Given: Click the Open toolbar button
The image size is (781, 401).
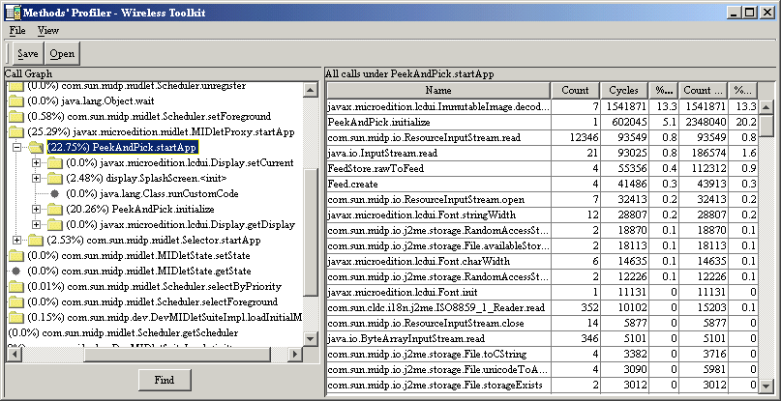Looking at the screenshot, I should (62, 54).
